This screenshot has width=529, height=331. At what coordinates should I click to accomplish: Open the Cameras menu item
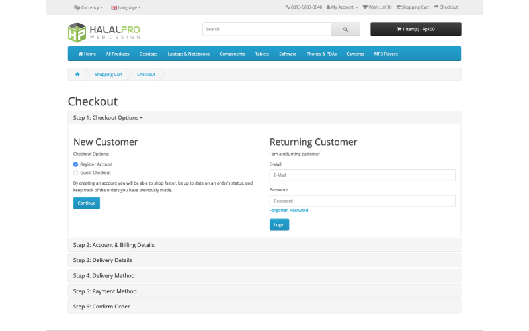point(355,54)
